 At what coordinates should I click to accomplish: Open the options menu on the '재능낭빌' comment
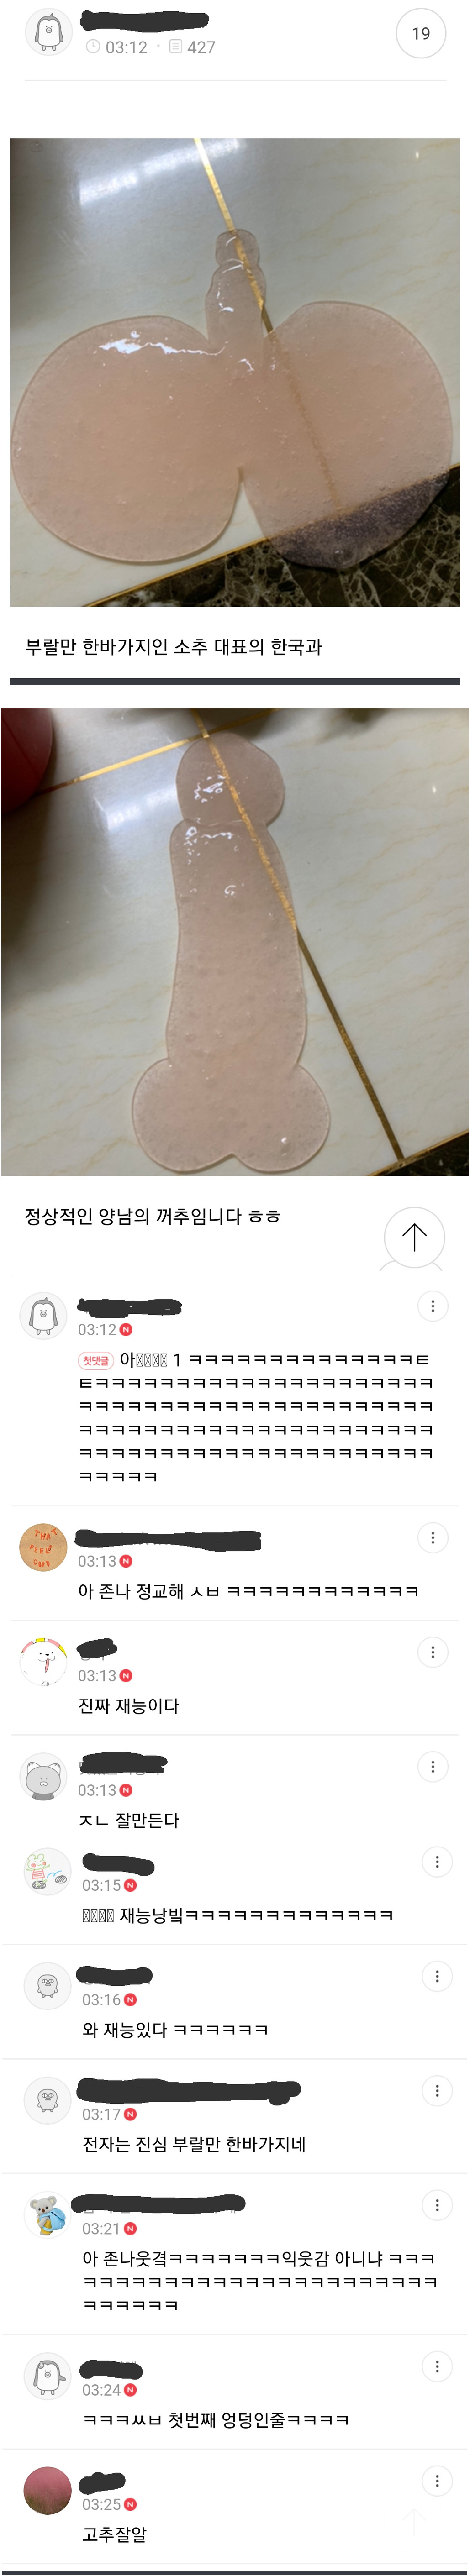tap(436, 1862)
